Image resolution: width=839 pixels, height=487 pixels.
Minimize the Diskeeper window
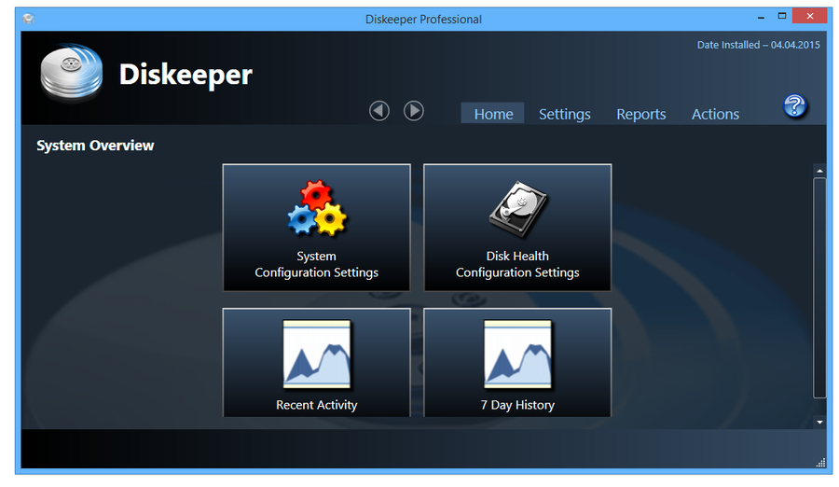pyautogui.click(x=761, y=17)
